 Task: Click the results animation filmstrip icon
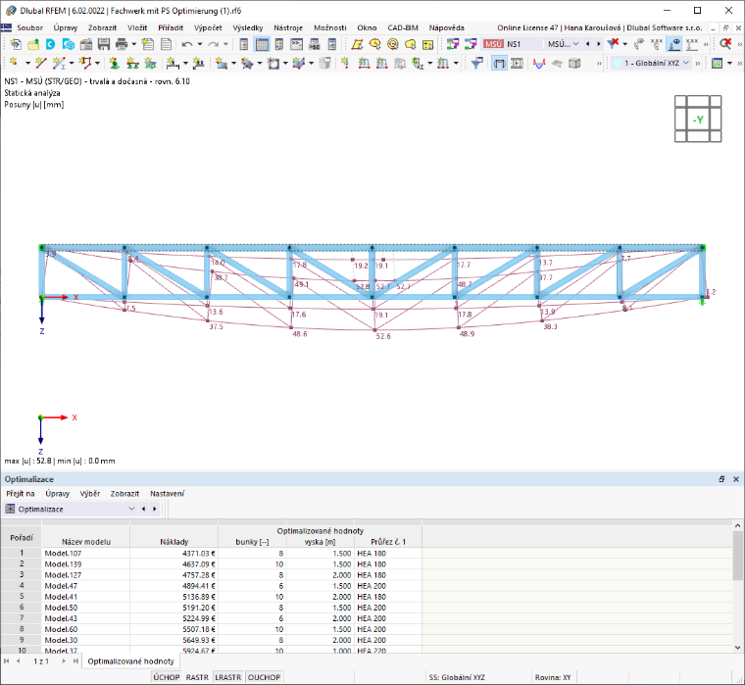[x=517, y=63]
